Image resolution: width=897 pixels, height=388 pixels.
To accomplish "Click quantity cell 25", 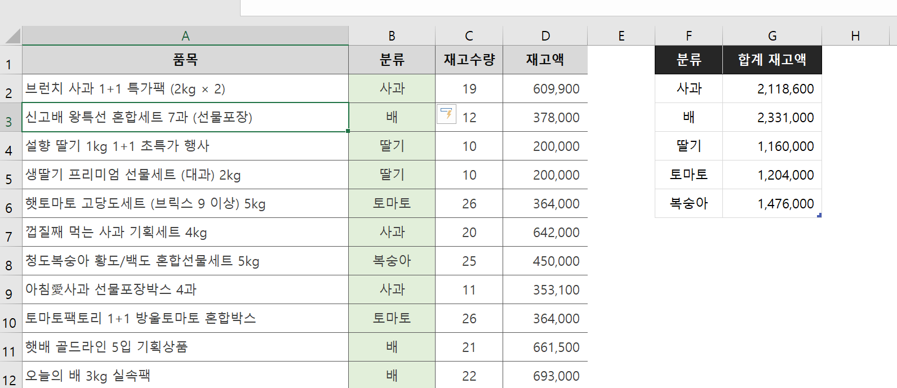I will pyautogui.click(x=469, y=261).
